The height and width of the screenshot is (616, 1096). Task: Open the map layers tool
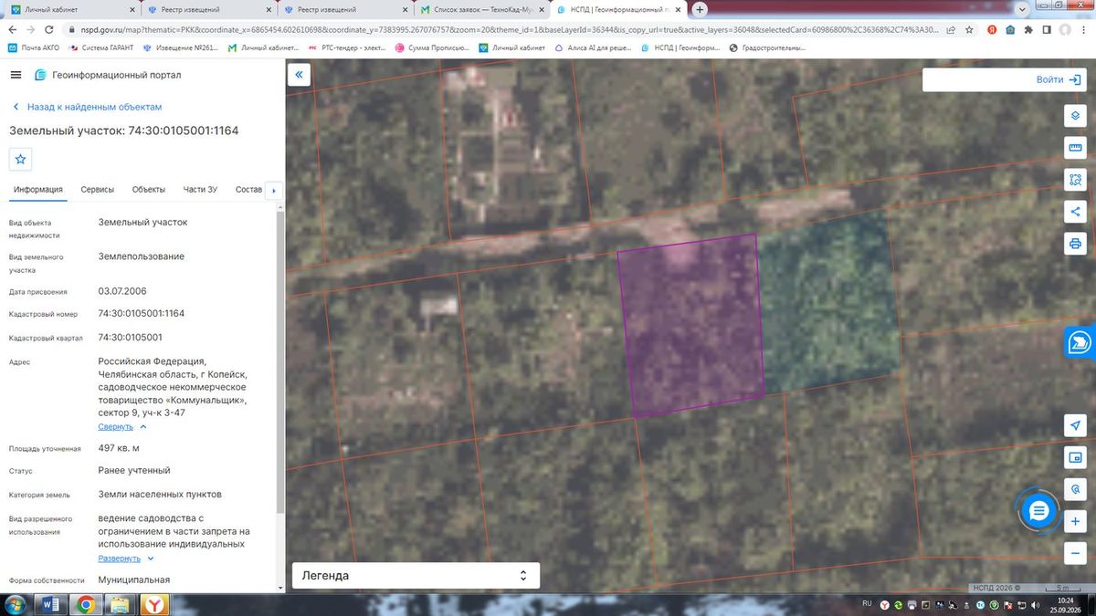point(1075,116)
